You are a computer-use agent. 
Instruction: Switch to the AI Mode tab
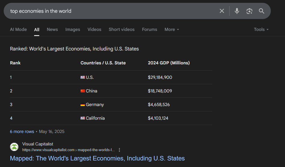[18, 29]
